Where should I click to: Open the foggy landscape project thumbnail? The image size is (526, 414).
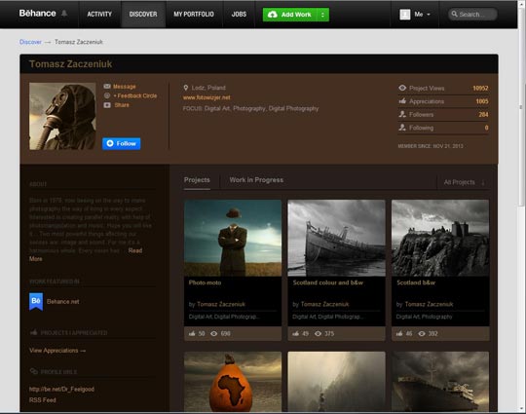click(x=336, y=382)
